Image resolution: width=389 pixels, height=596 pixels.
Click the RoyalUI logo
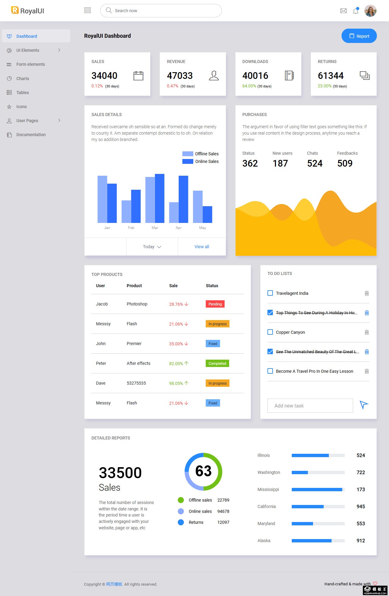point(28,11)
